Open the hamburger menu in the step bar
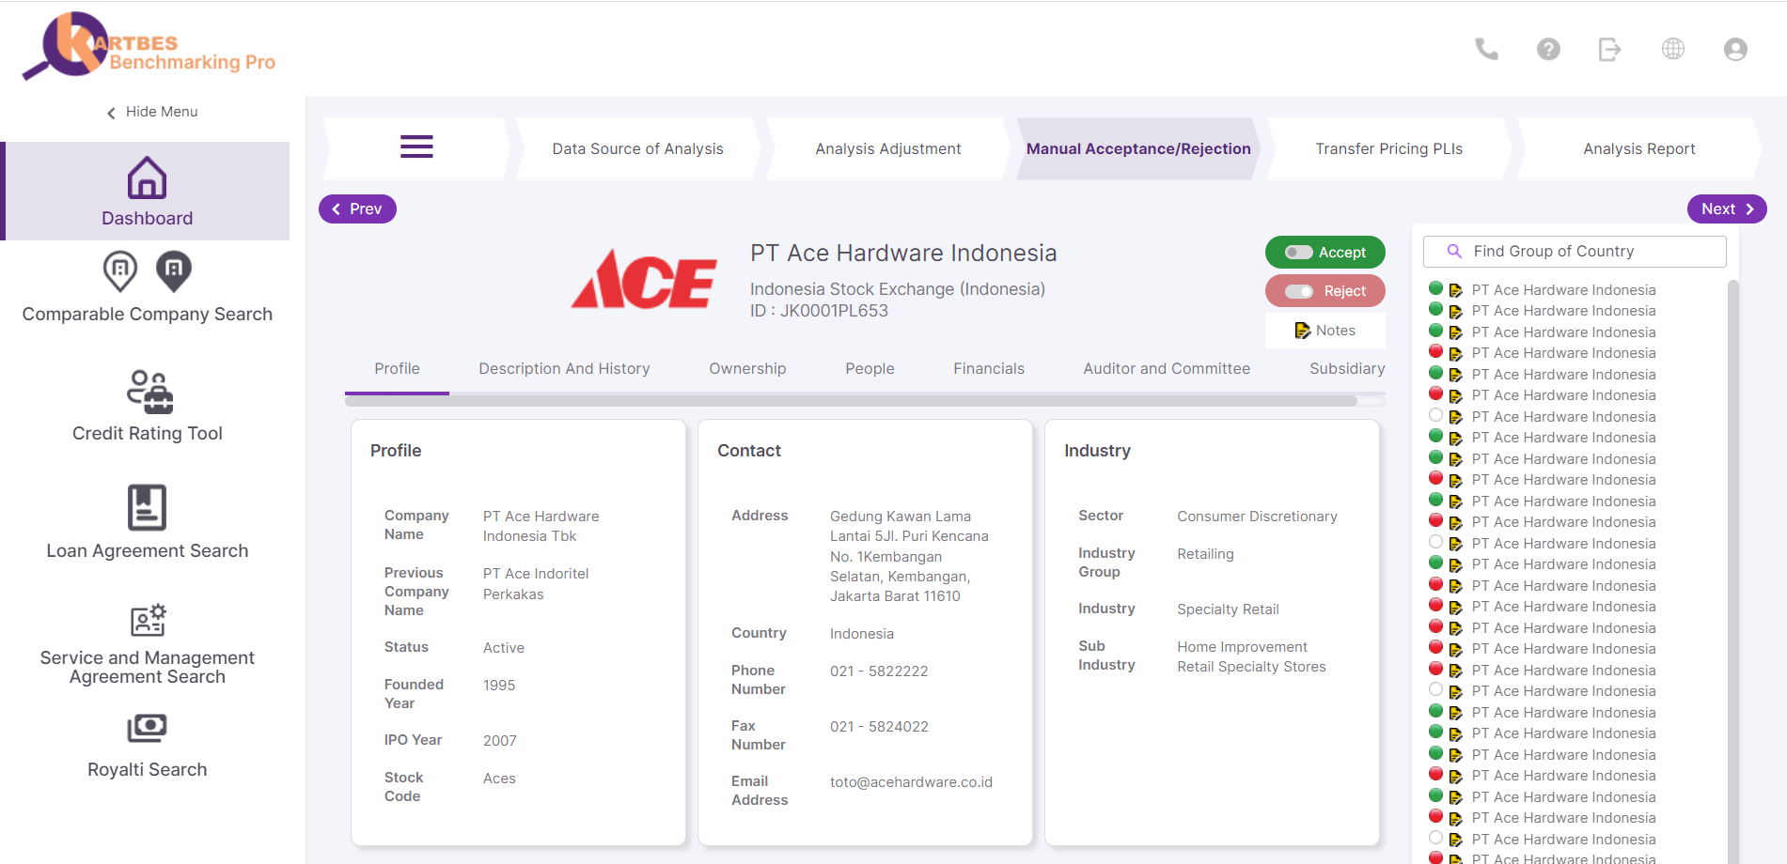 click(416, 147)
